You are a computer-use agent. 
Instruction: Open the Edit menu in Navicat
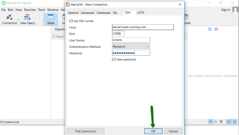[11, 10]
